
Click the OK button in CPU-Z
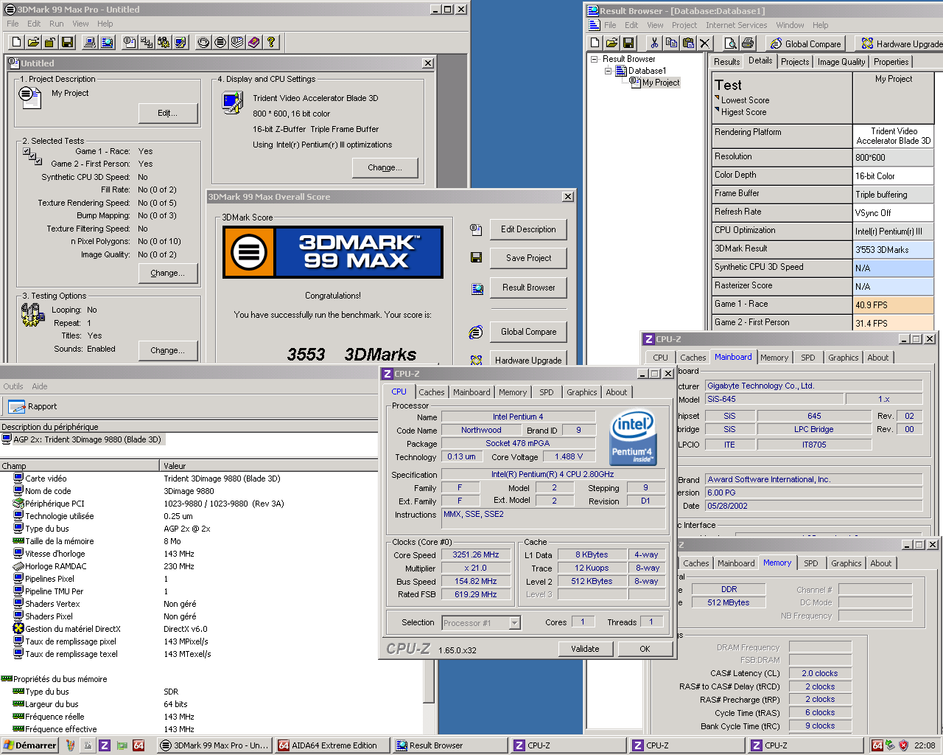pyautogui.click(x=645, y=649)
